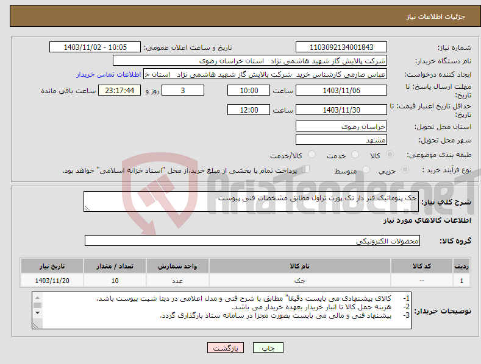
Task: Click the item code cell showing --
Action: [422, 281]
